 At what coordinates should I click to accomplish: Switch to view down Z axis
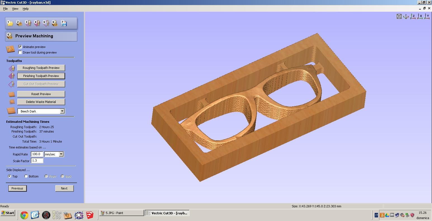(x=413, y=16)
